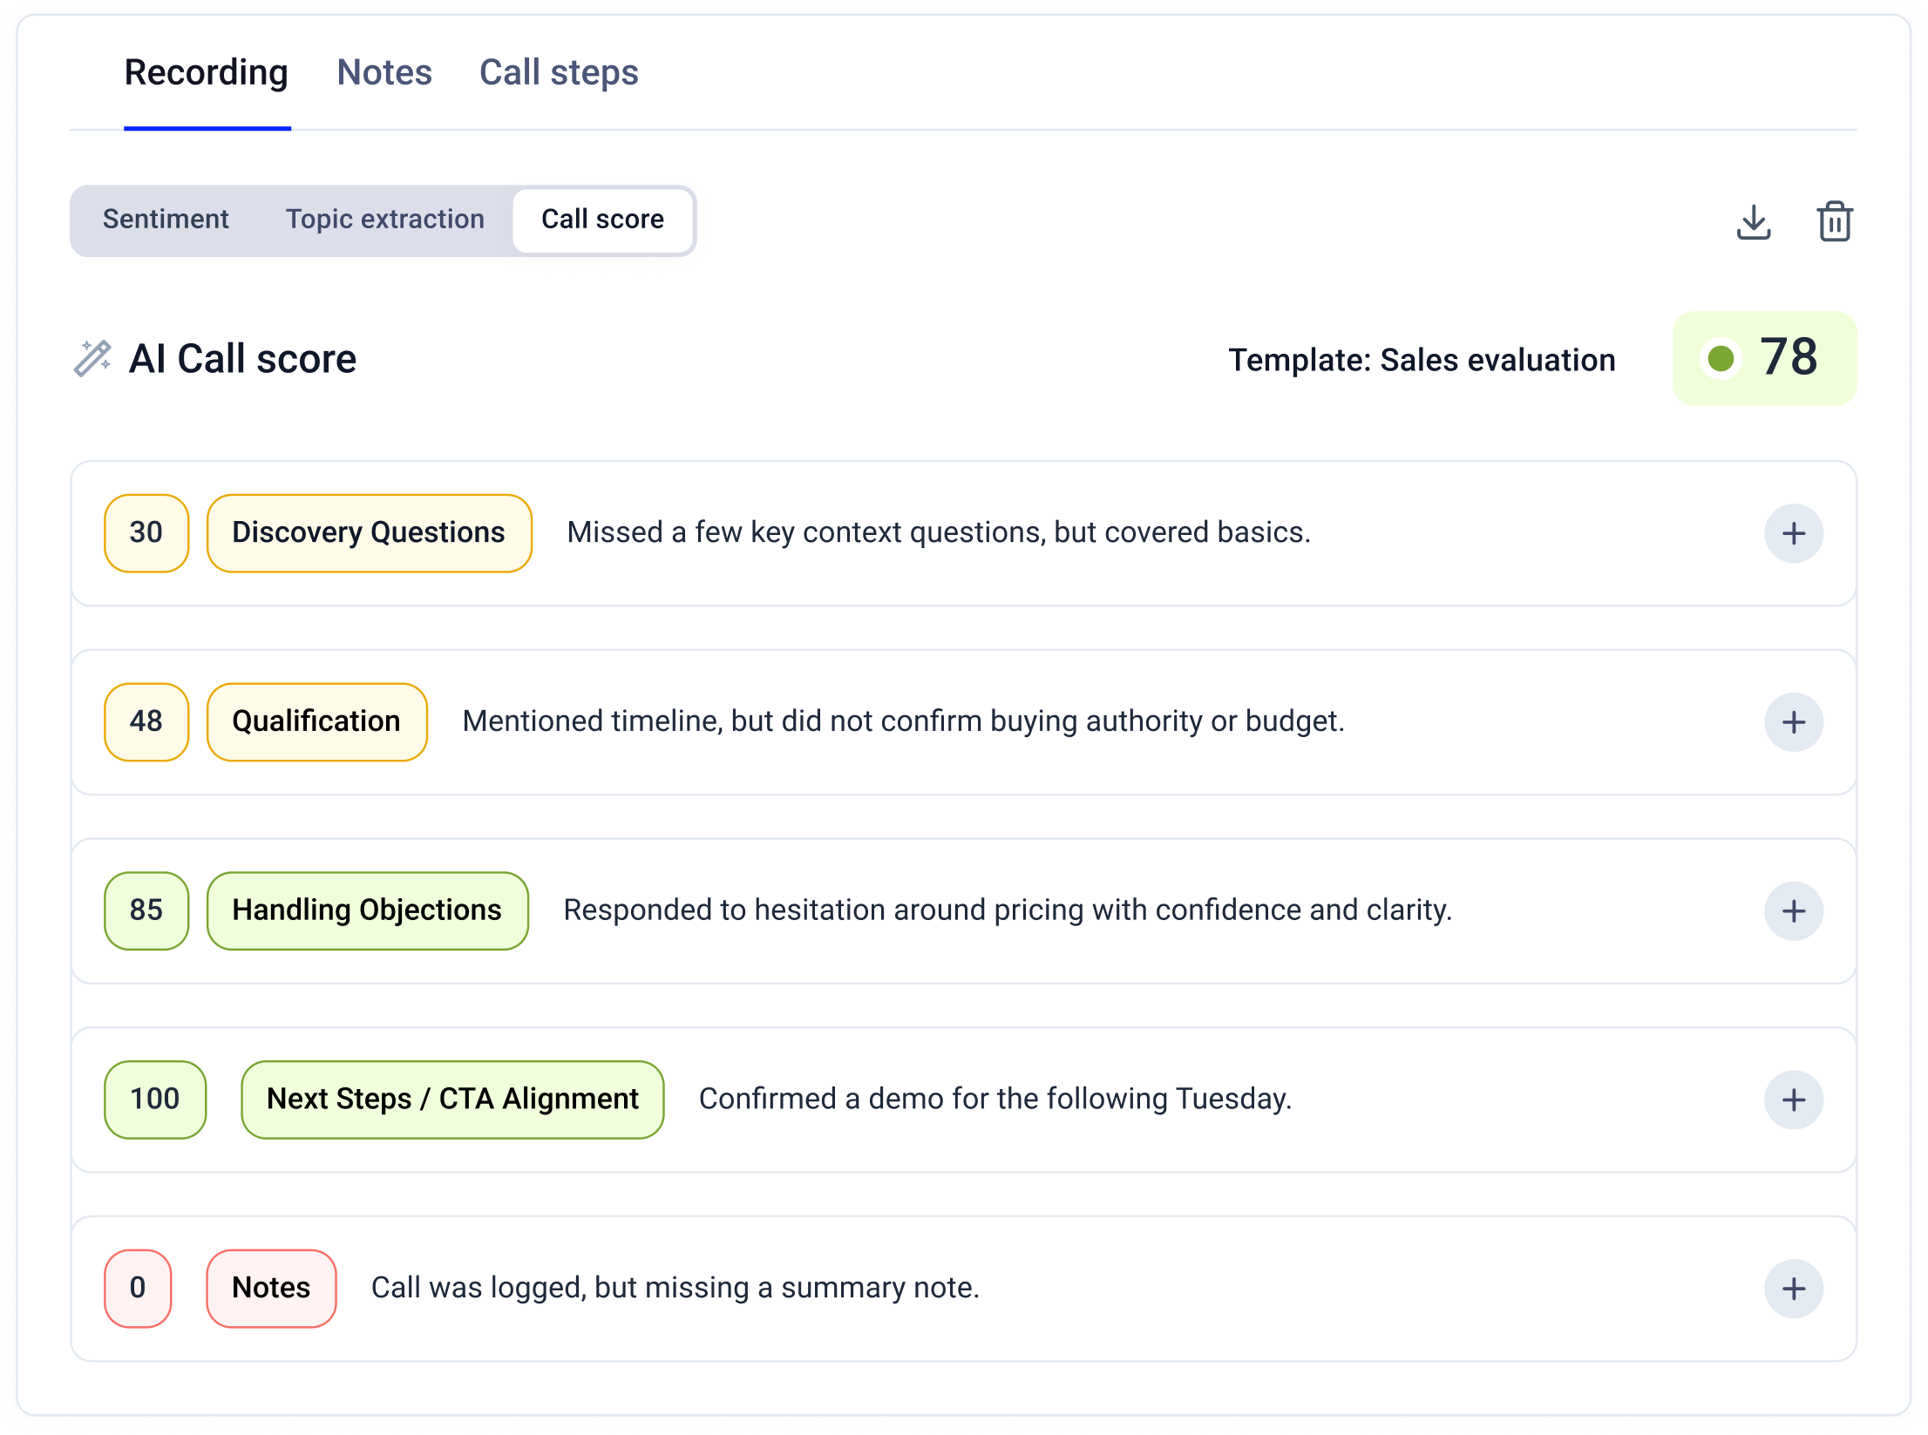Screen dimensions: 1928x1435
Task: Expand Next Steps / CTA Alignment details
Action: (1793, 1100)
